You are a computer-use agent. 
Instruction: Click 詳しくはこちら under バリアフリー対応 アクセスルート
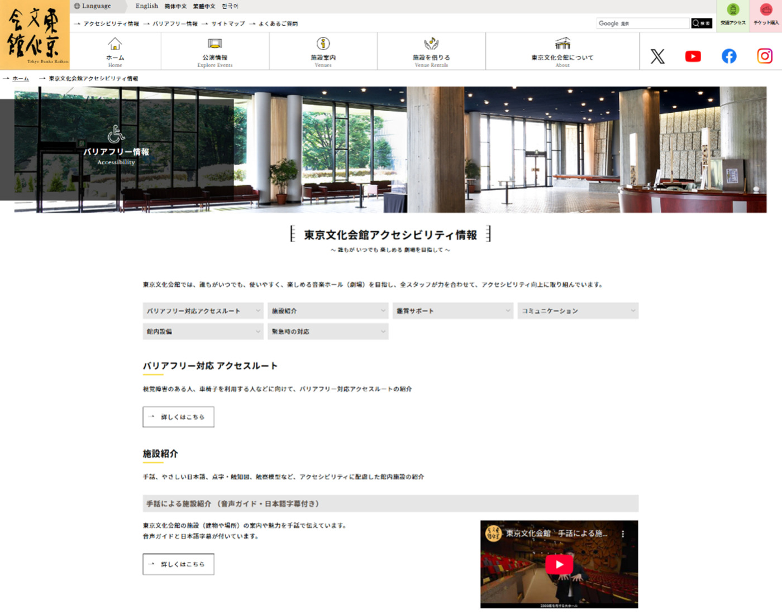[178, 416]
